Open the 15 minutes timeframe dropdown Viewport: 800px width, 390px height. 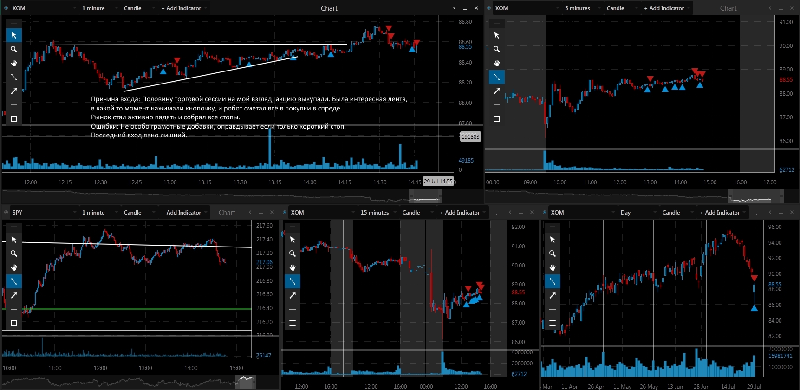(x=378, y=212)
